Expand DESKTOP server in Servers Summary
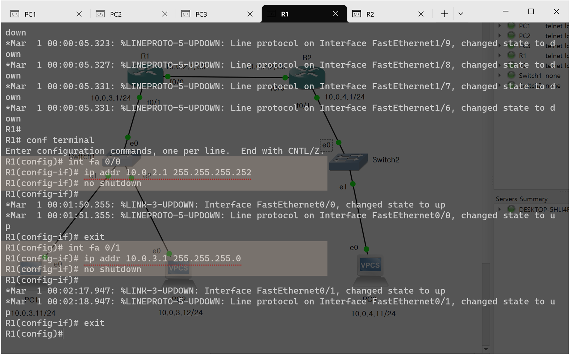The height and width of the screenshot is (354, 569). click(x=500, y=209)
